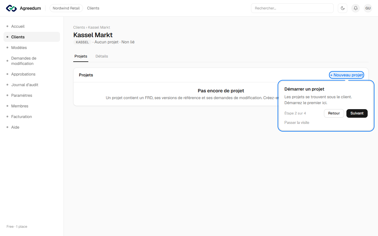
Task: Click the Kassel Markt page heading
Action: (x=93, y=35)
